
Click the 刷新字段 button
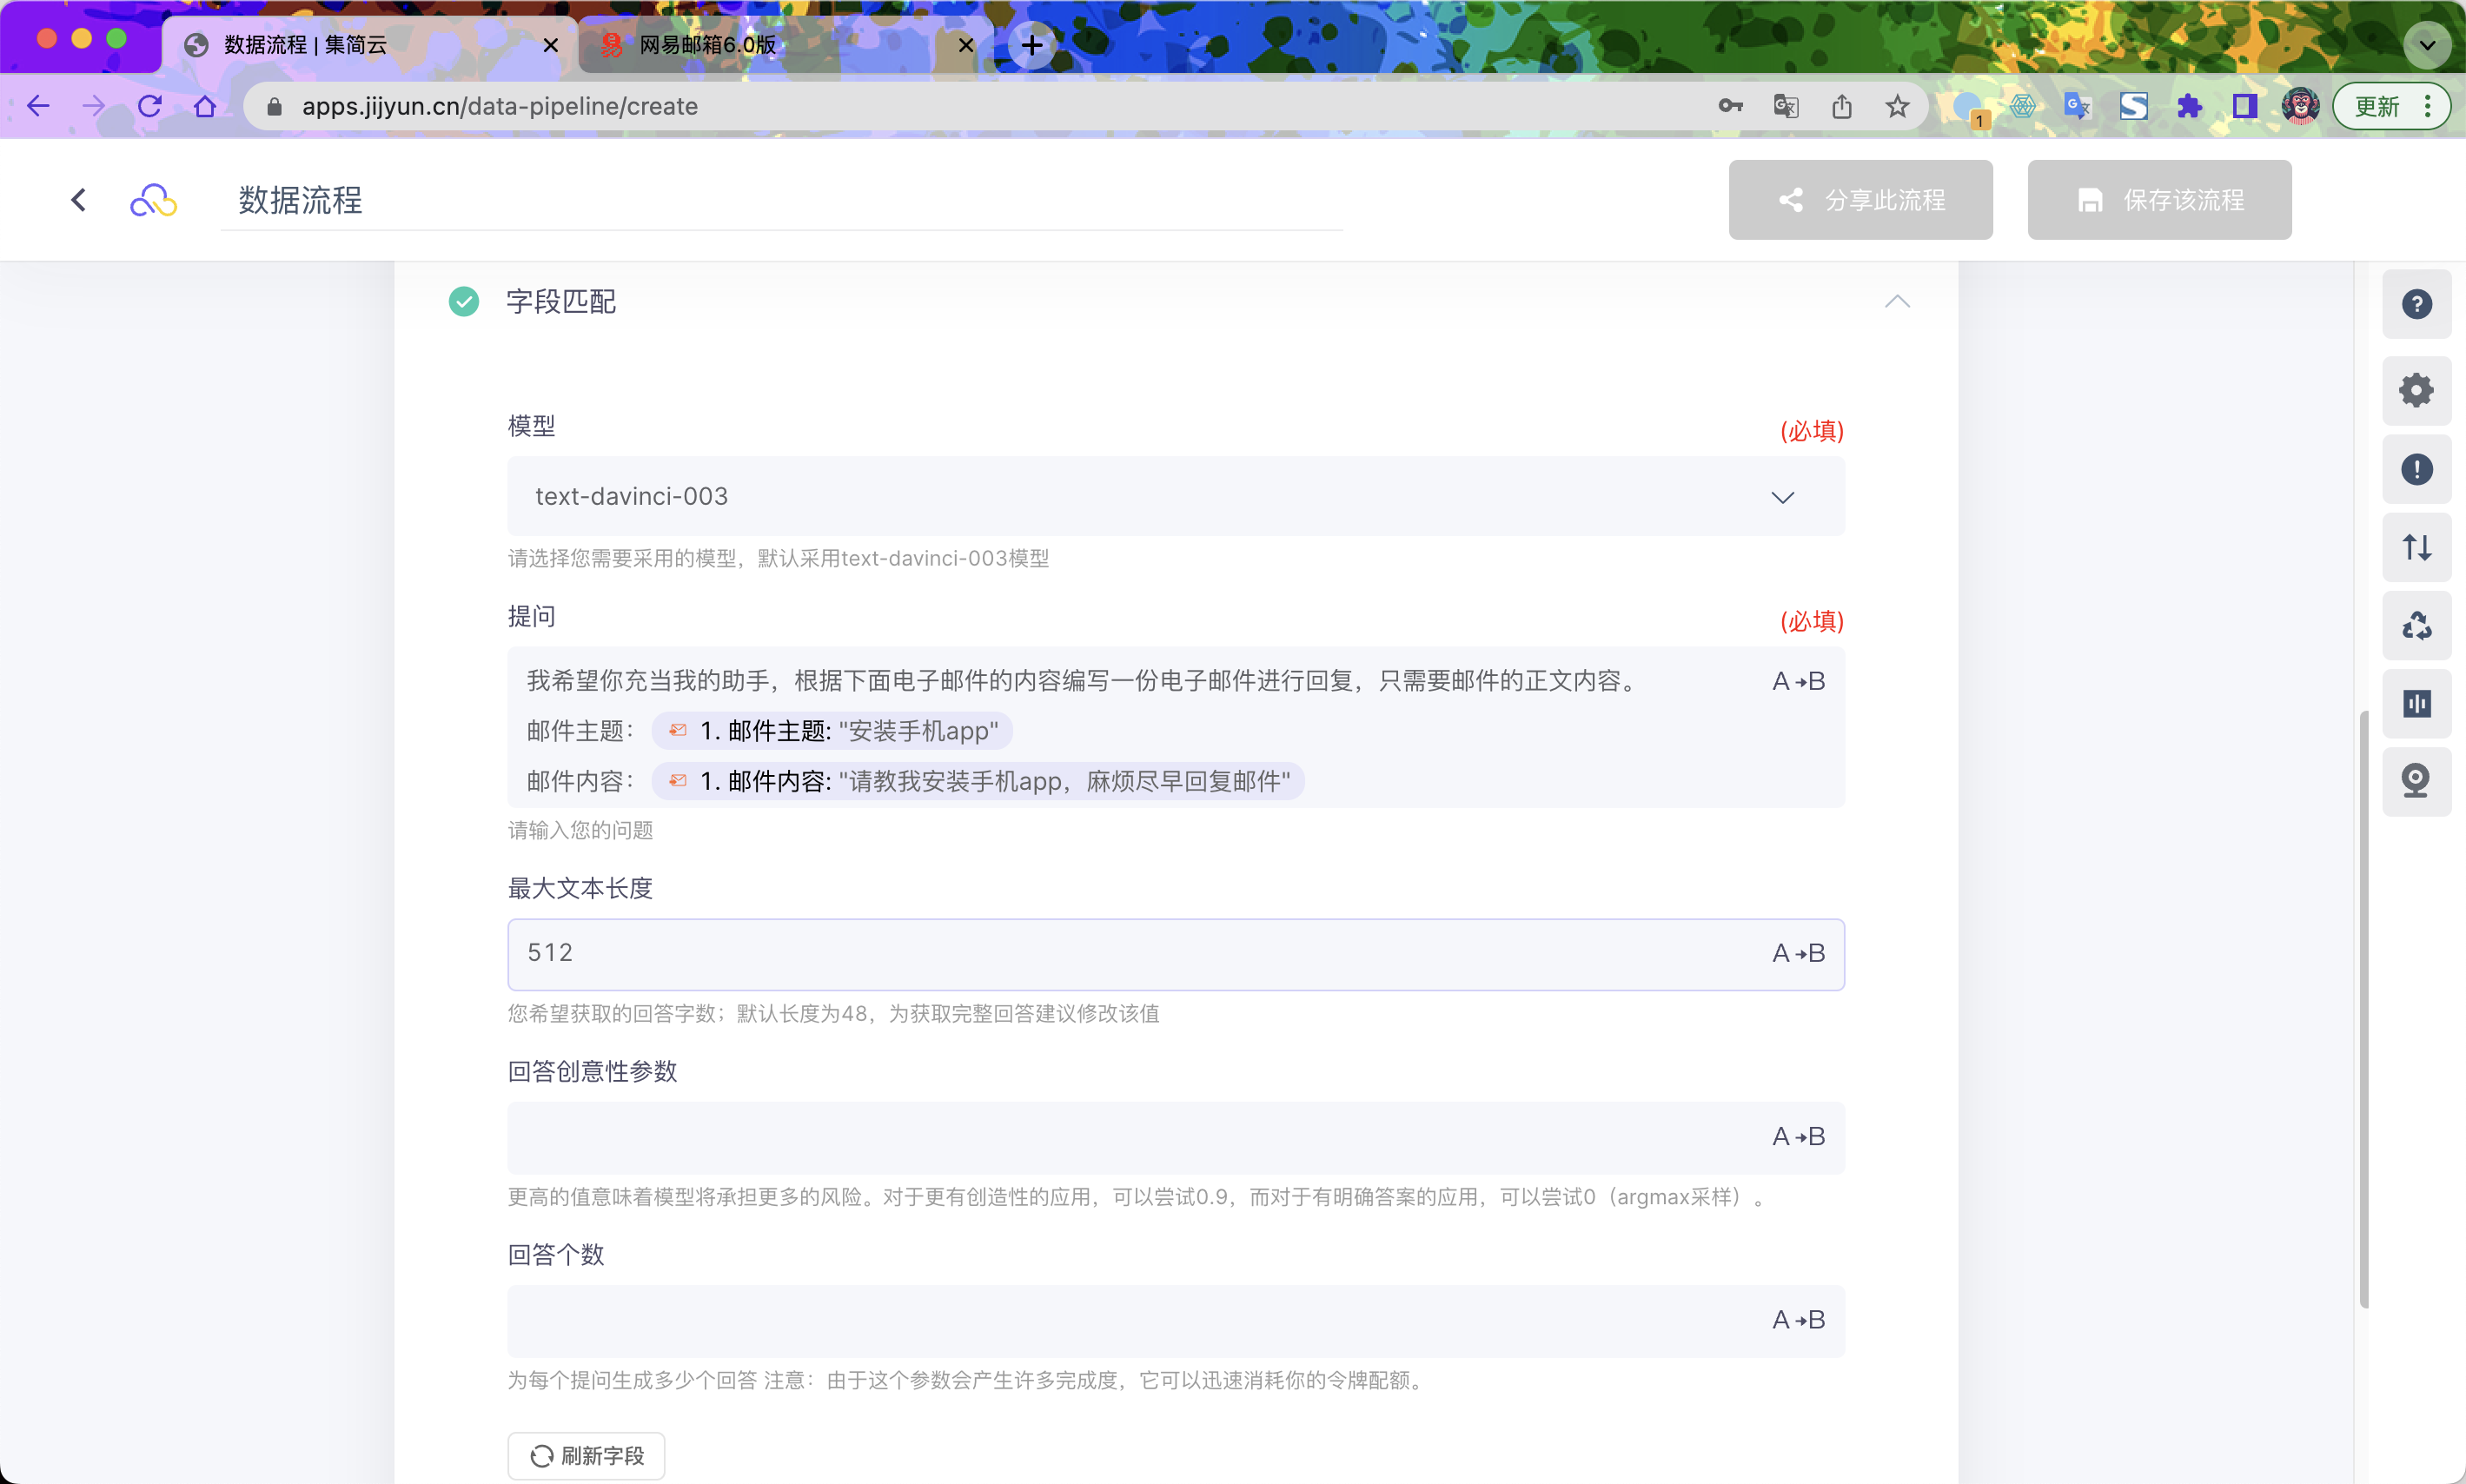click(x=586, y=1455)
